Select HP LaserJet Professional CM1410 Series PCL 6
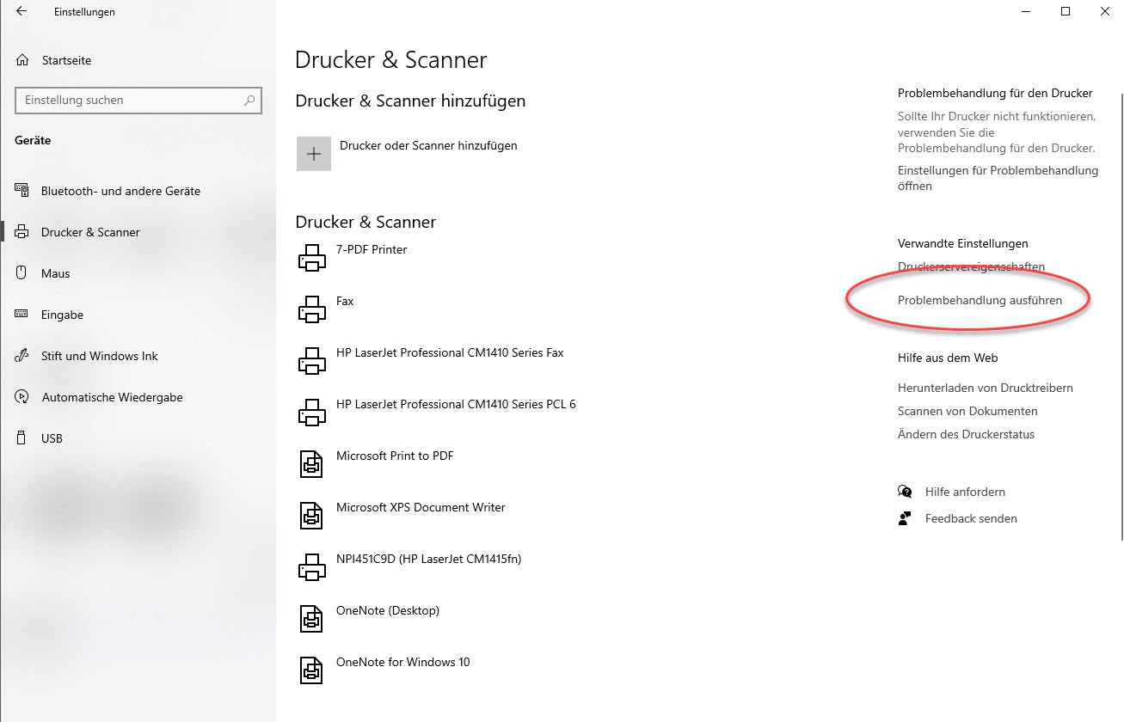1124x722 pixels. point(456,404)
